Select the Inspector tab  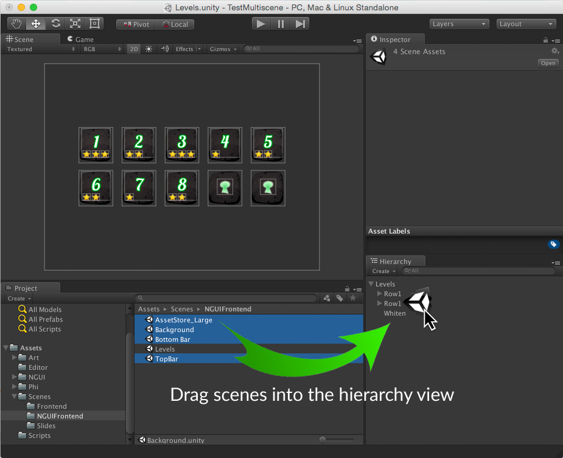[395, 39]
